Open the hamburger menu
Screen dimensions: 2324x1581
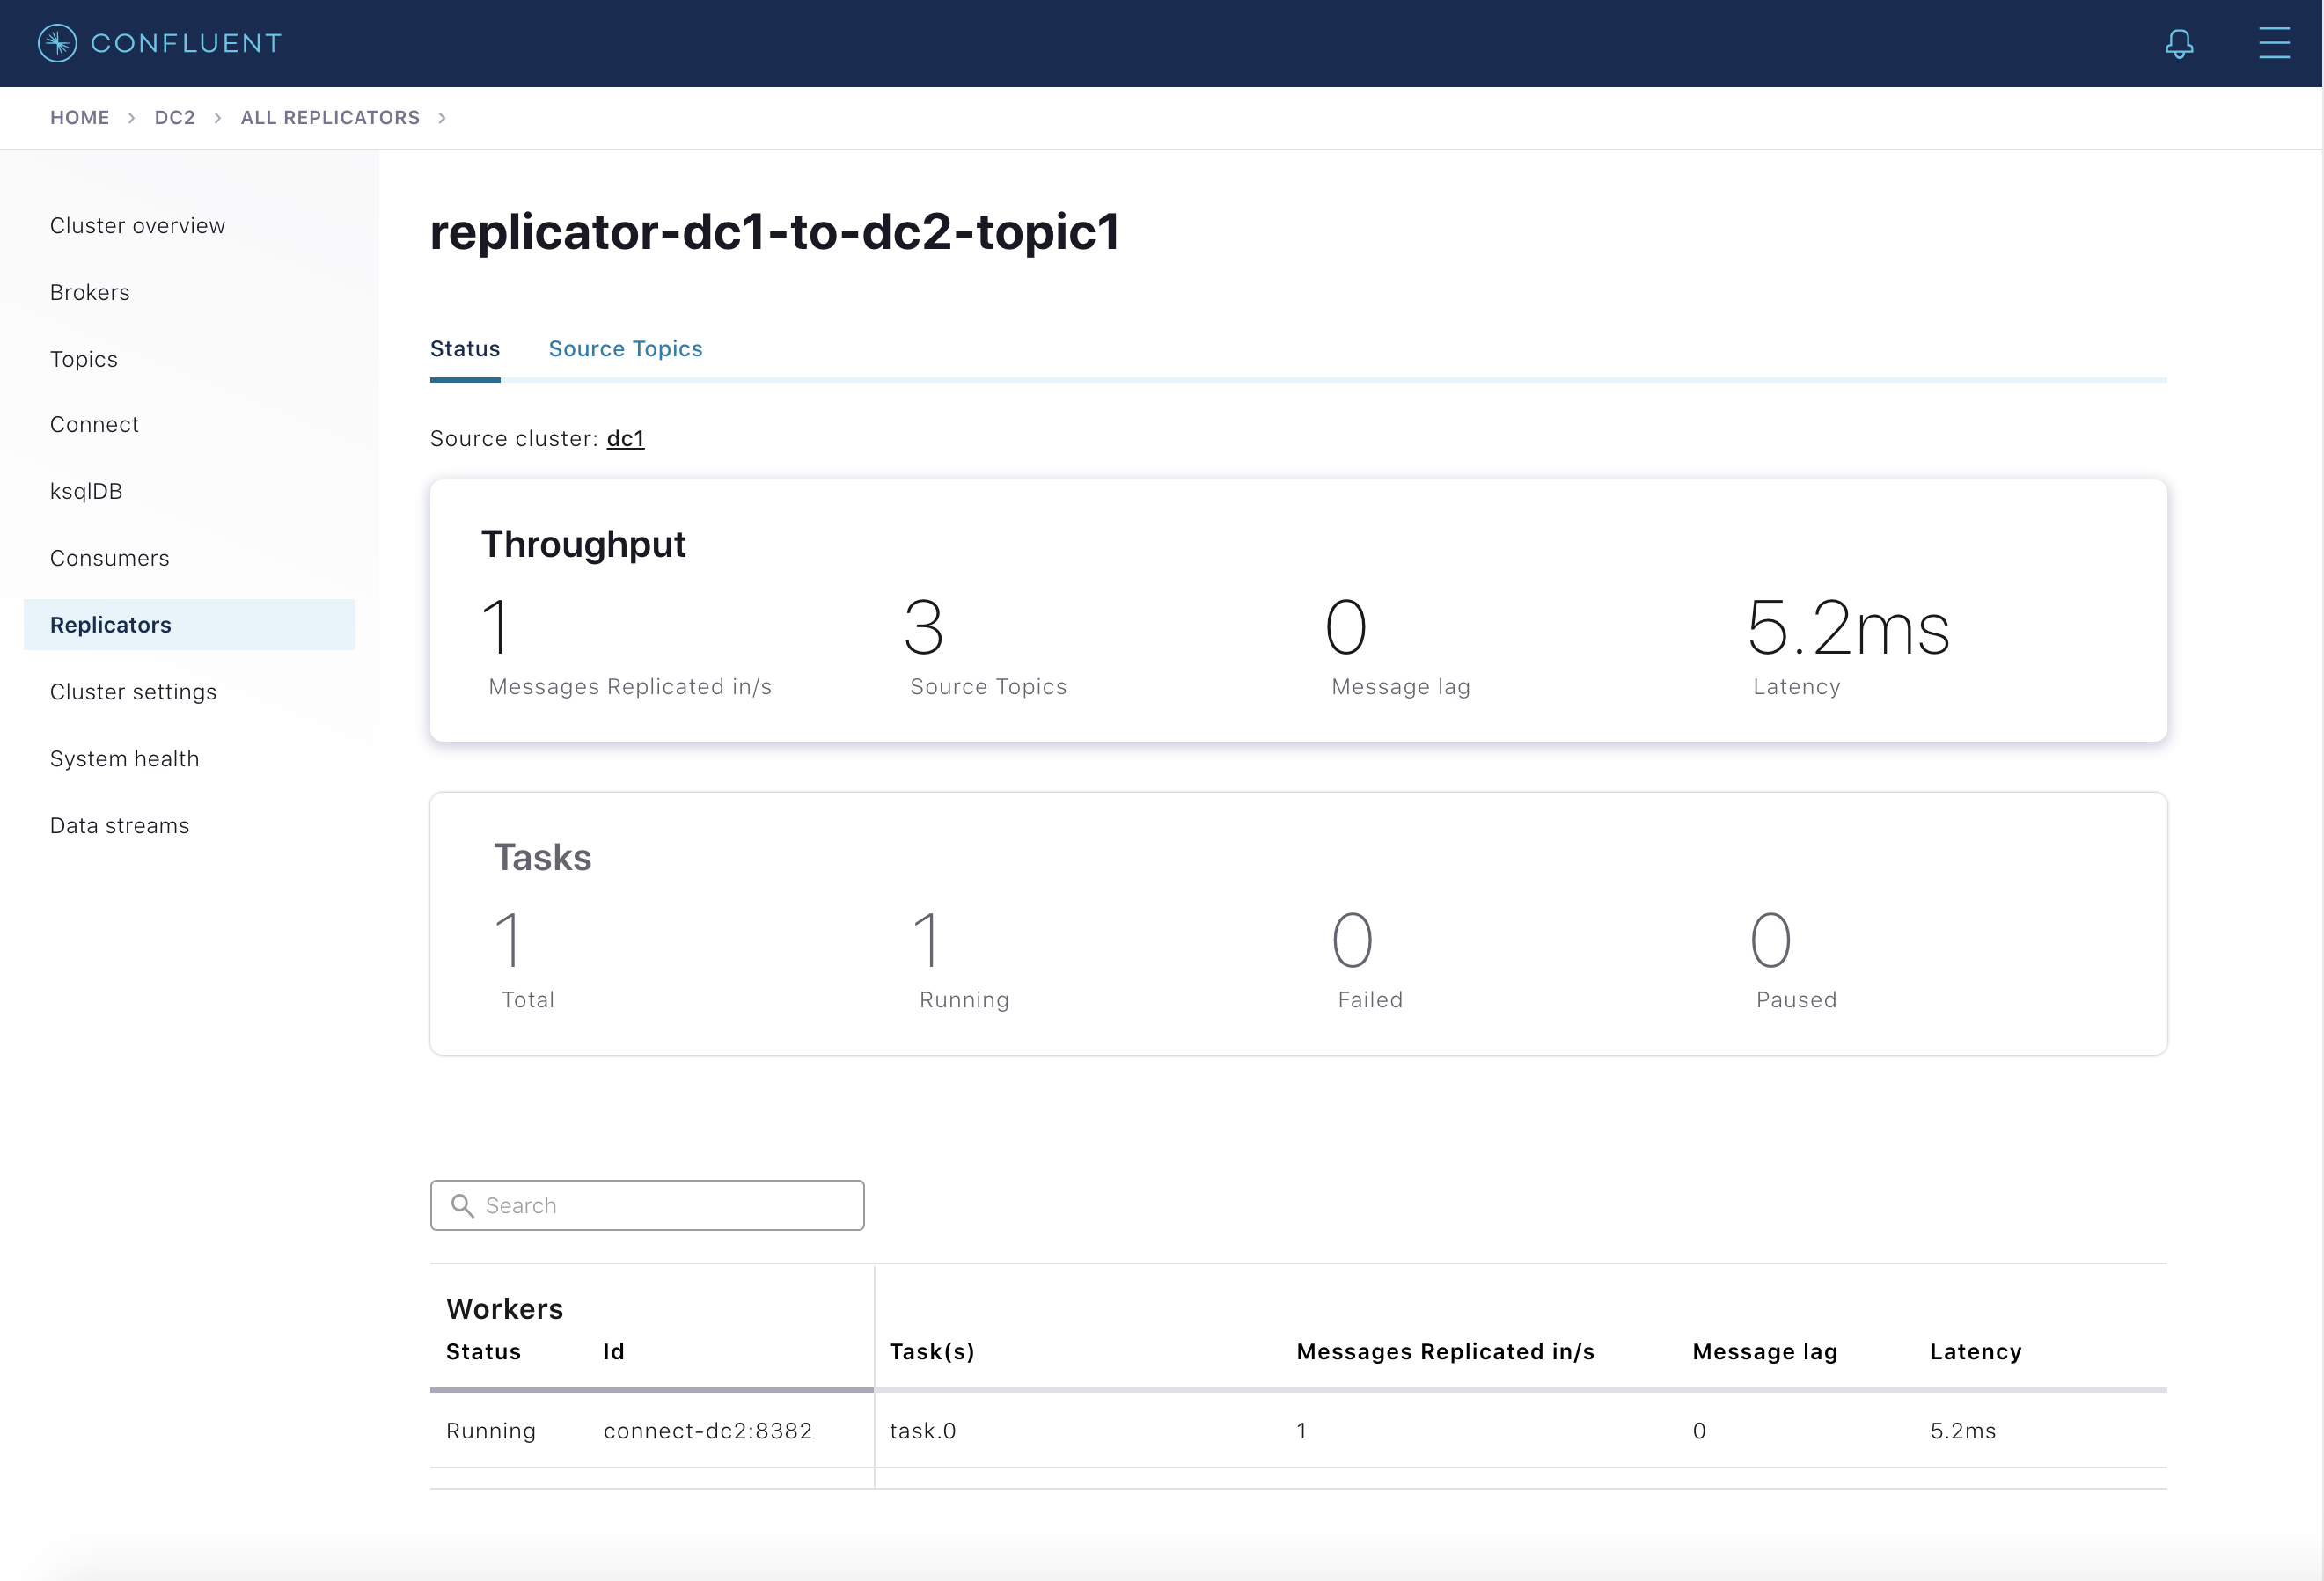pyautogui.click(x=2273, y=43)
